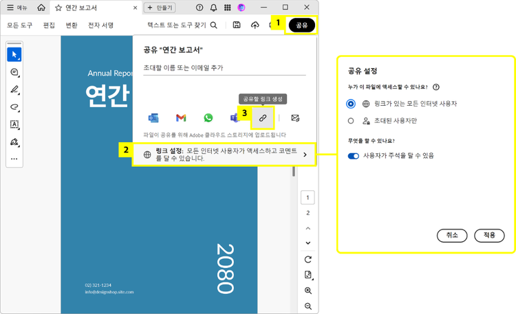Screen dimensions: 516x314
Task: Click the rotate page icon
Action: coord(308,260)
